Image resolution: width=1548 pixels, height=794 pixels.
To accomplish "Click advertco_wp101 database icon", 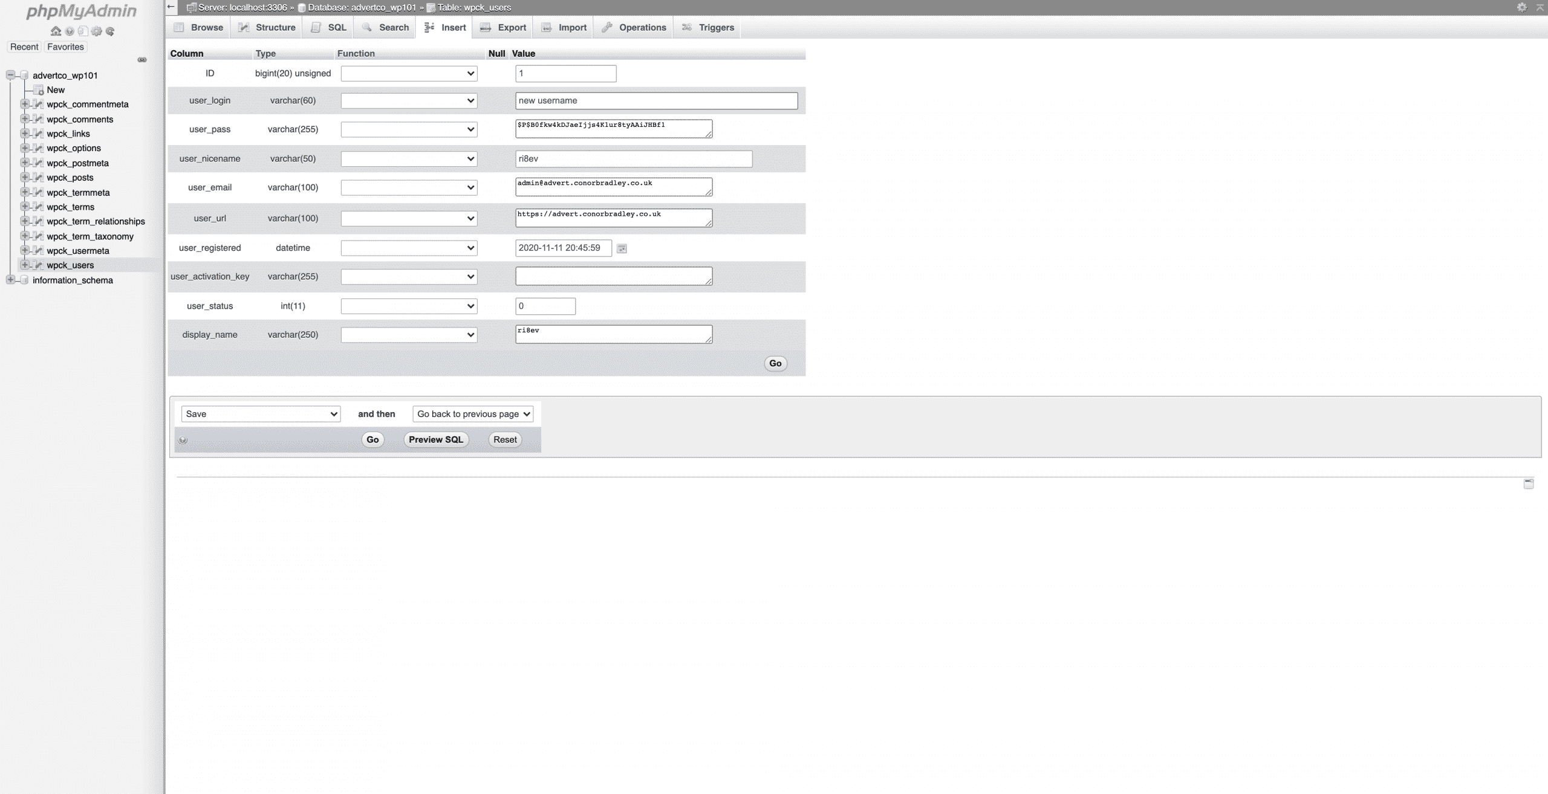I will pyautogui.click(x=24, y=75).
